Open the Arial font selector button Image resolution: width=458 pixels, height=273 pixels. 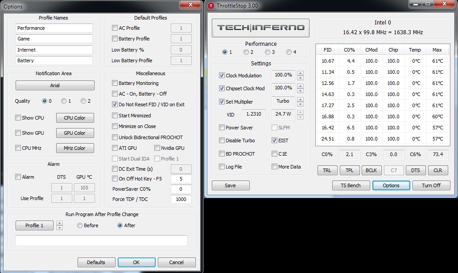(55, 85)
